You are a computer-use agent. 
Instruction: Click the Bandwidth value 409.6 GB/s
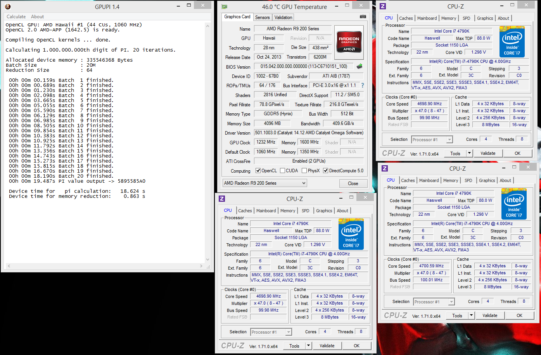click(x=344, y=123)
